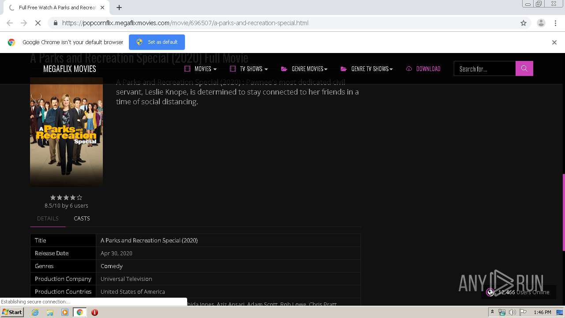Rate the movie three stars

(66, 197)
